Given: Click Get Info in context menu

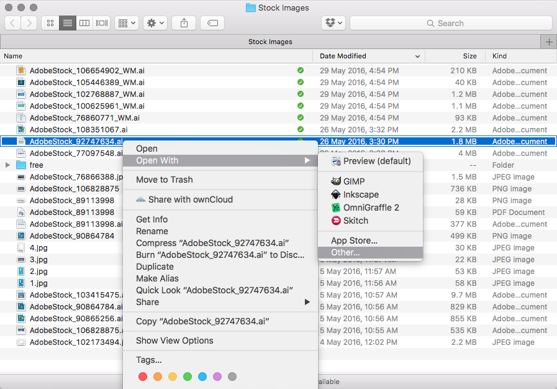Looking at the screenshot, I should [152, 219].
